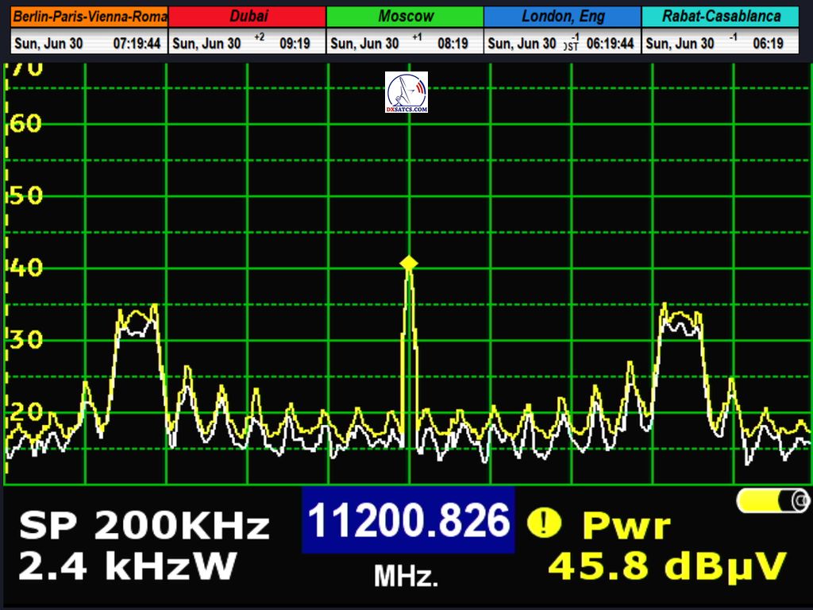Select the red Dubai clock header
The image size is (813, 610).
click(x=248, y=16)
